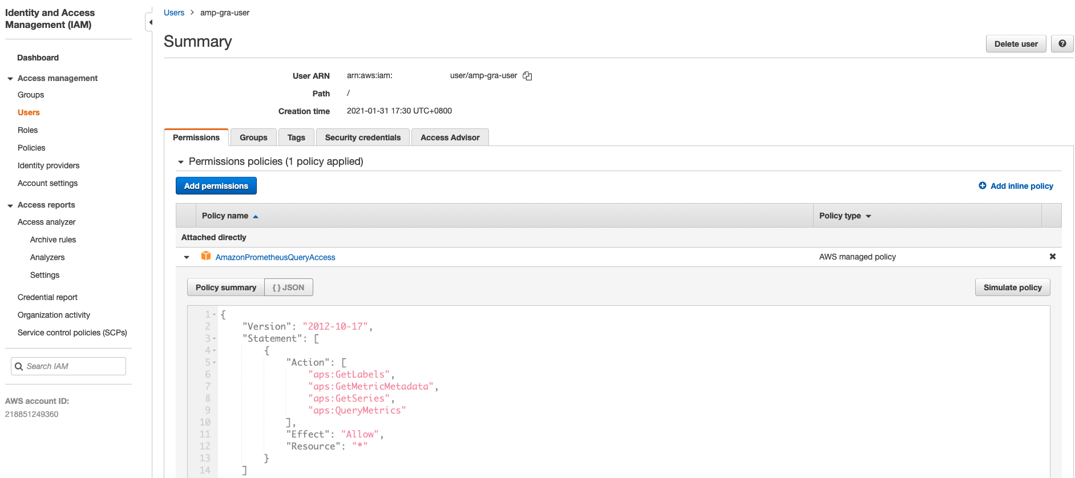Open Settings under Access analyzer
The width and height of the screenshot is (1075, 478).
(45, 275)
